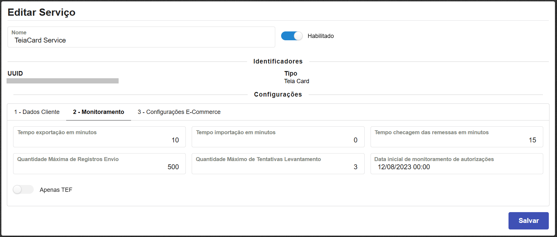The image size is (557, 237).
Task: Click the Apenas TEF label text
Action: pyautogui.click(x=56, y=190)
